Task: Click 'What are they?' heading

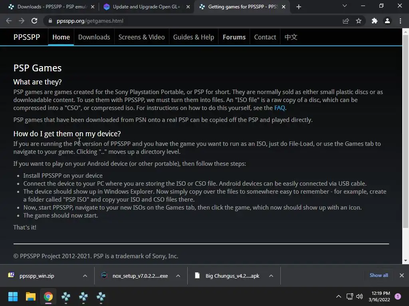Action: 38,82
